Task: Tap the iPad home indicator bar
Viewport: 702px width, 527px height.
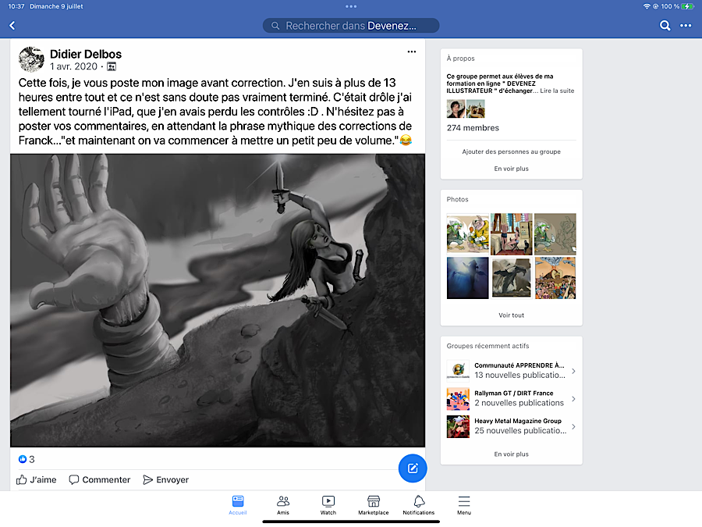Action: point(351,522)
